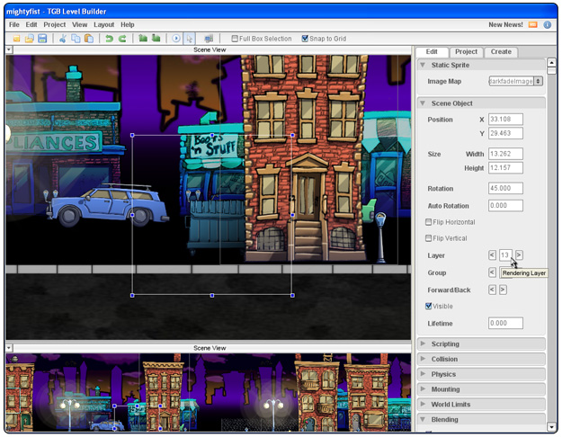The height and width of the screenshot is (437, 562).
Task: Open bottom Scene View dropdown arrow
Action: click(9, 348)
